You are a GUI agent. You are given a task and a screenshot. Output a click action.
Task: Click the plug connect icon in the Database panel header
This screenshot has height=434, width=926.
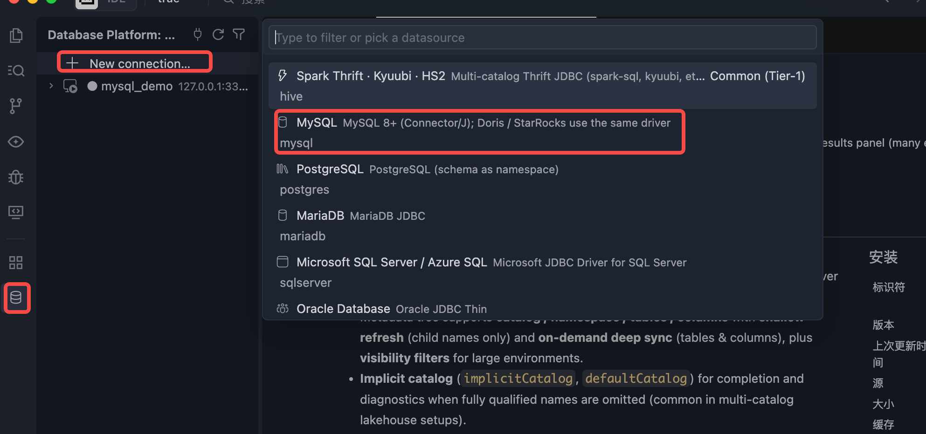click(x=198, y=34)
